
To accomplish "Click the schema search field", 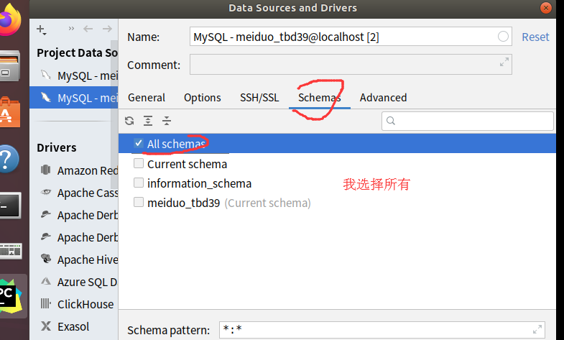I will (x=467, y=121).
